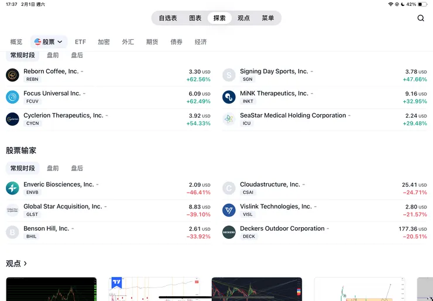
Task: Open Cyclerion Therapeutics, Inc. stock
Action: (108, 119)
